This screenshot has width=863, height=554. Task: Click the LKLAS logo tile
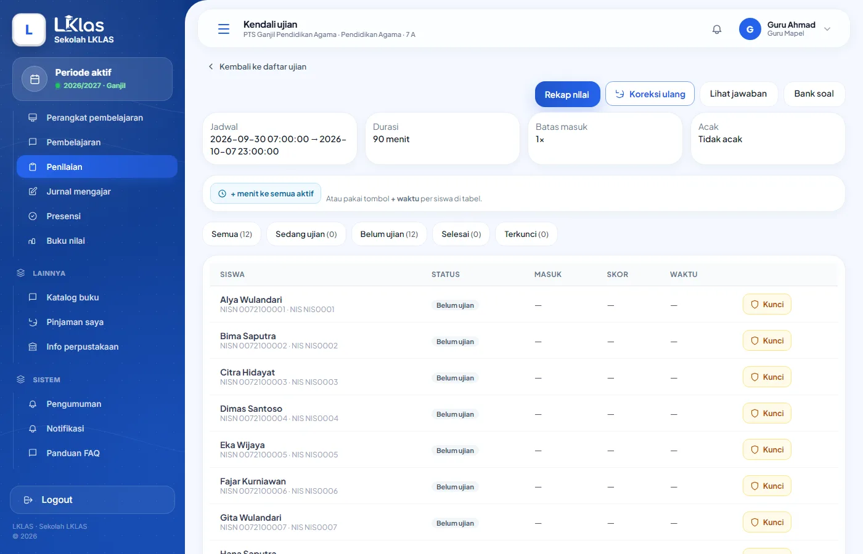point(29,30)
